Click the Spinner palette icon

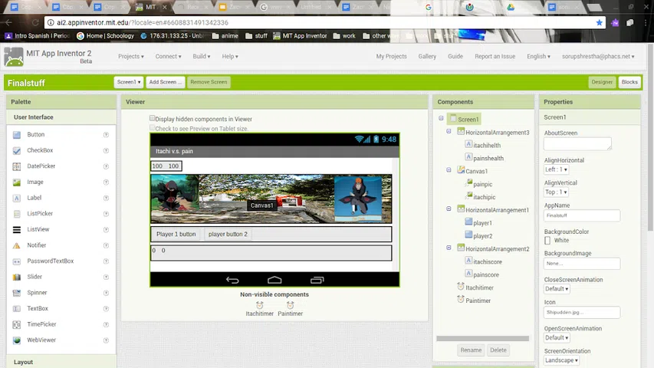tap(17, 293)
